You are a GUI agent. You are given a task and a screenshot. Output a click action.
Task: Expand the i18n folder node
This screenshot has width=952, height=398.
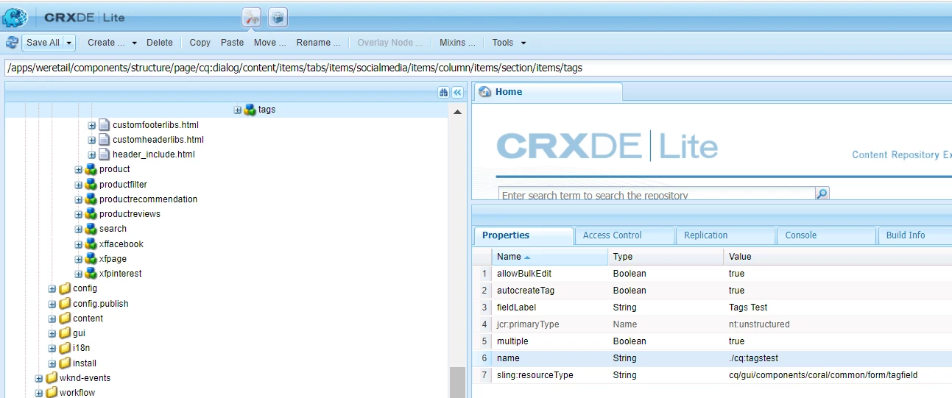[x=52, y=348]
